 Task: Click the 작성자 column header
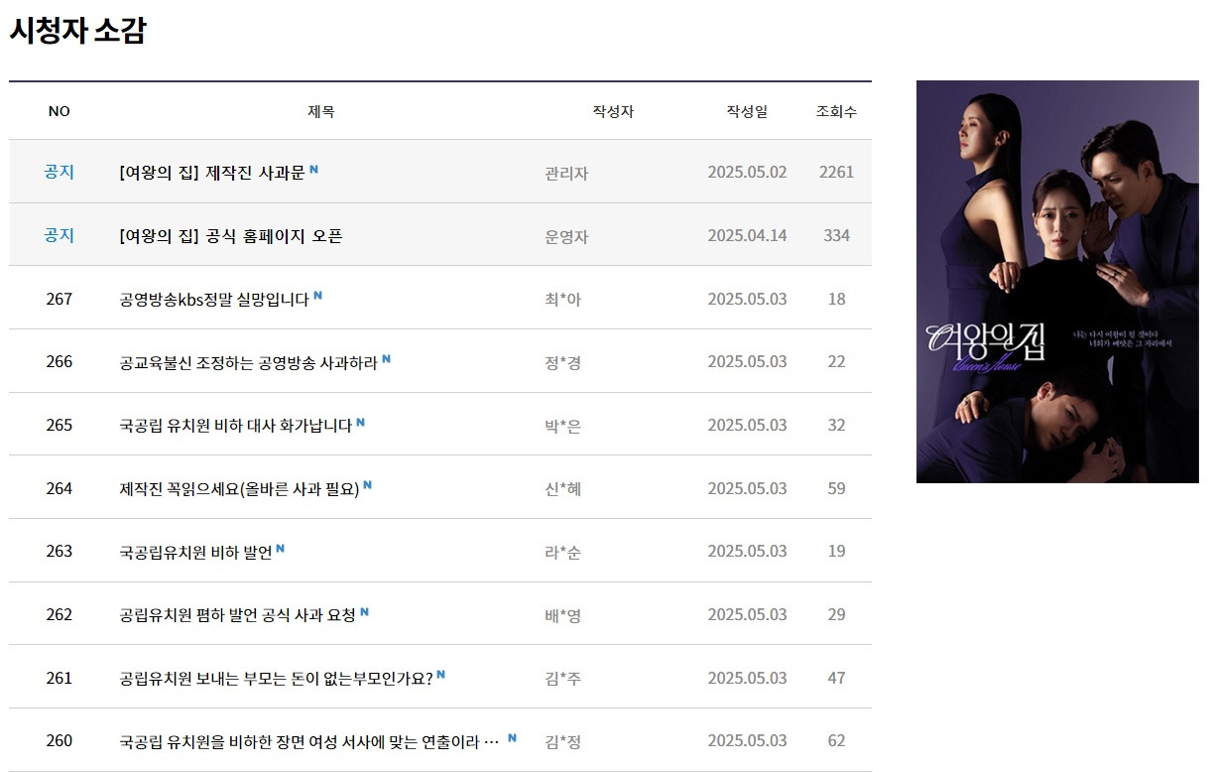tap(613, 111)
